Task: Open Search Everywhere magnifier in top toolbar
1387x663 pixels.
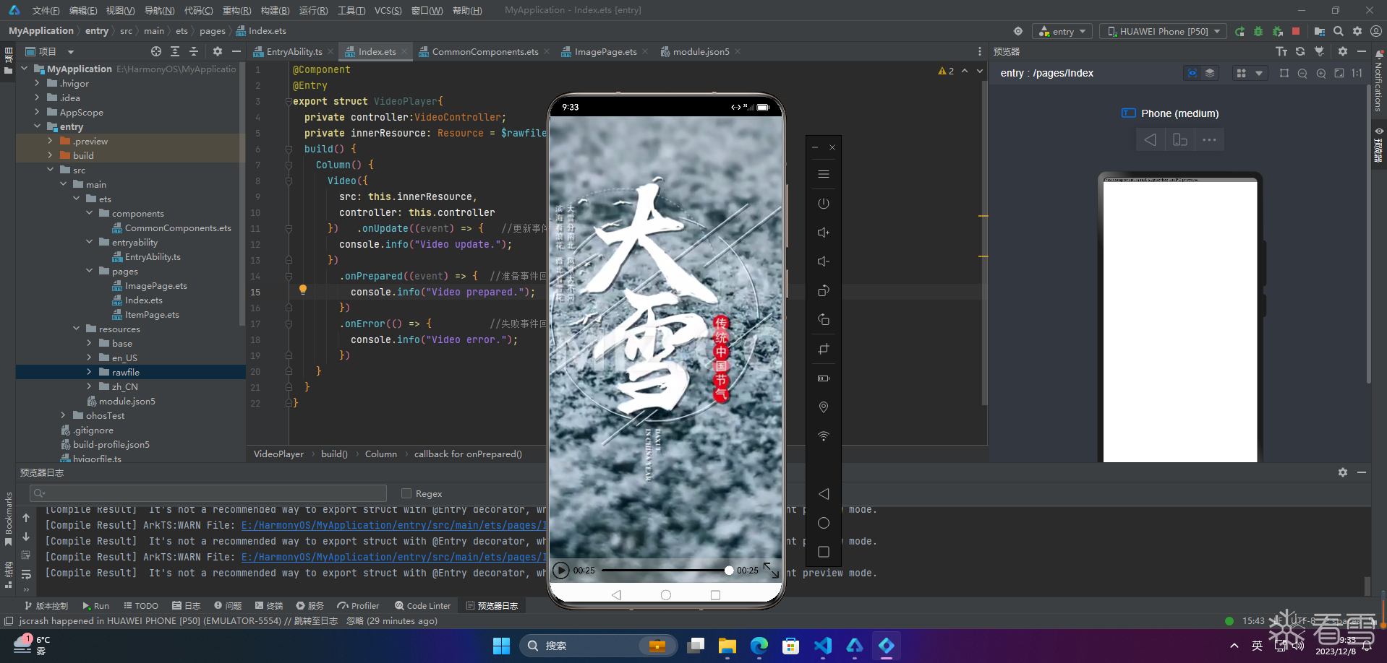Action: tap(1339, 32)
